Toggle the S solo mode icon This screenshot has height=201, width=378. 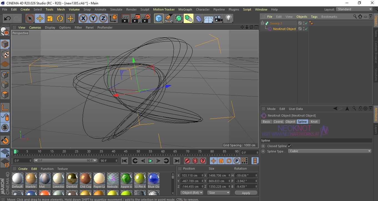(5, 127)
